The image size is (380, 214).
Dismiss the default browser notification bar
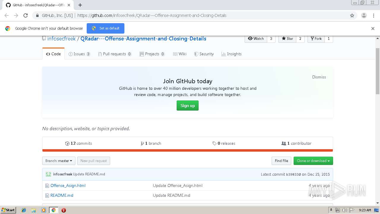[x=373, y=29]
